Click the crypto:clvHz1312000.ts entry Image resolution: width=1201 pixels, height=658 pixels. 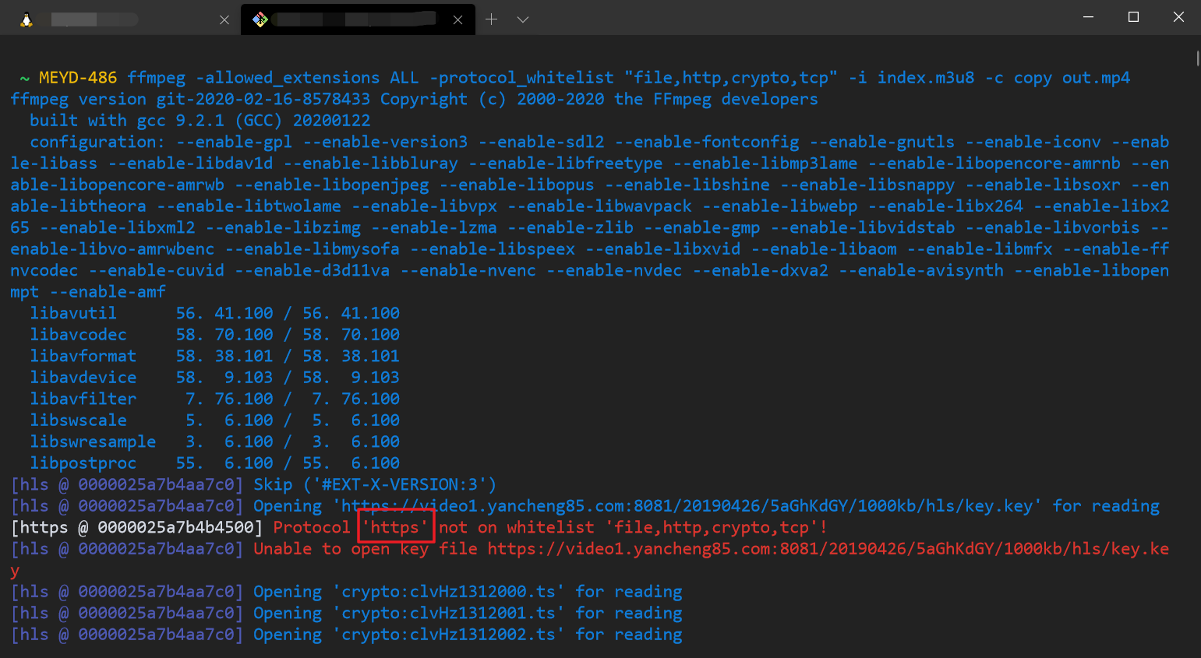(x=449, y=592)
